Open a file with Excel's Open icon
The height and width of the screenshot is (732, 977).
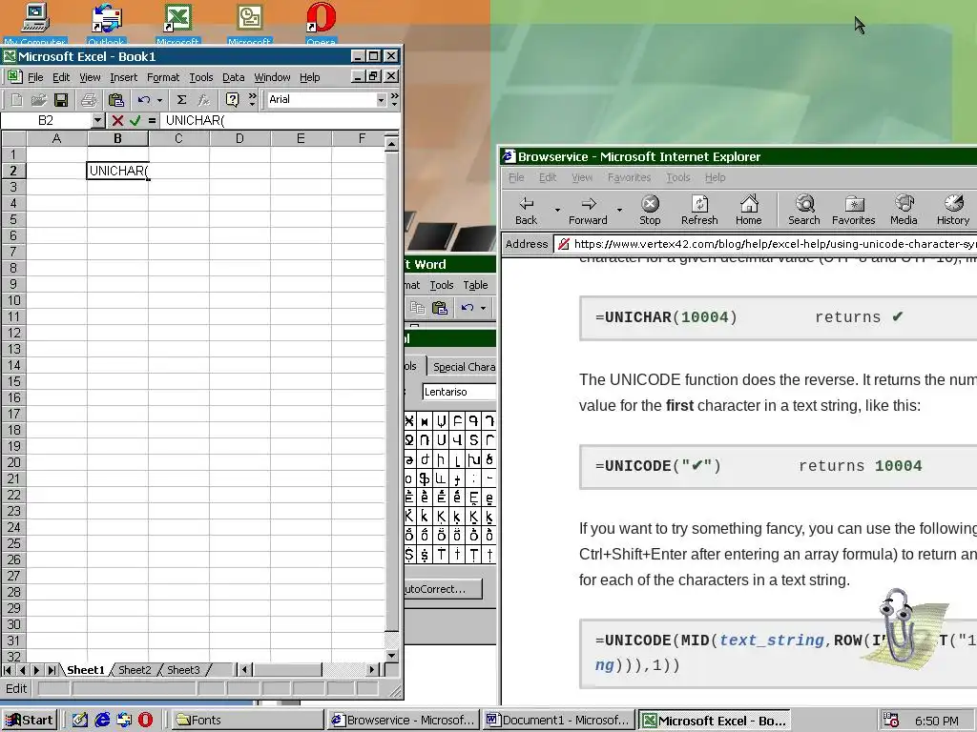[38, 99]
